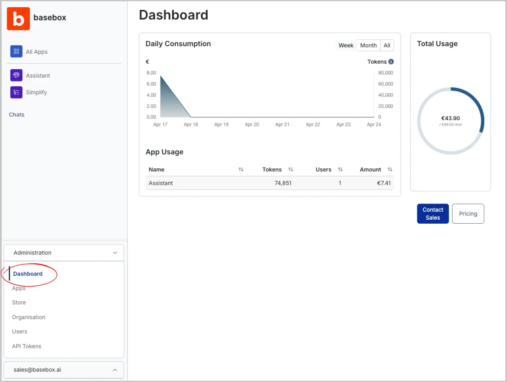Sort table by Users column arrows

point(340,170)
